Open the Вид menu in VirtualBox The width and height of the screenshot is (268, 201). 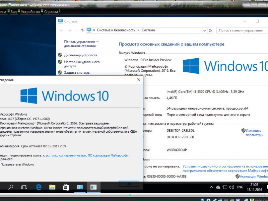point(13,12)
